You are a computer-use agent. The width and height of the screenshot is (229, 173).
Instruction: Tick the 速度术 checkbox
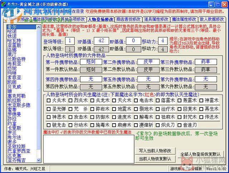point(114,117)
